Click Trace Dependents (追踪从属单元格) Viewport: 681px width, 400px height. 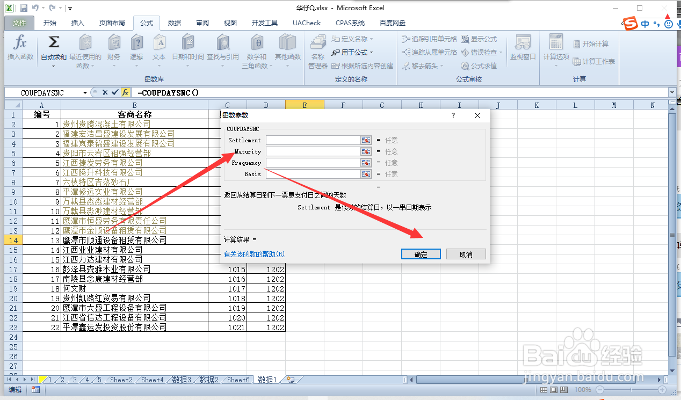coord(429,52)
